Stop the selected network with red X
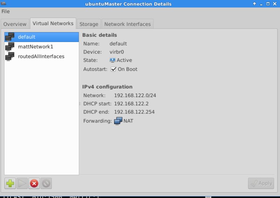This screenshot has height=198, width=280. pyautogui.click(x=34, y=183)
